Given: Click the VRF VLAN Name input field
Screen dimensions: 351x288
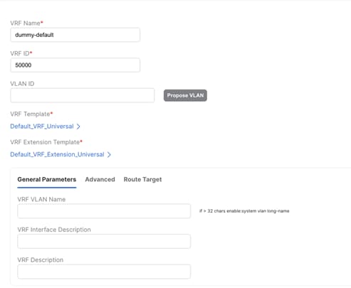Looking at the screenshot, I should click(x=104, y=211).
